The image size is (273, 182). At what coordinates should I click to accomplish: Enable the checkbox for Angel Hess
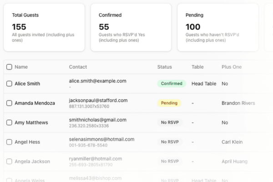(x=9, y=142)
